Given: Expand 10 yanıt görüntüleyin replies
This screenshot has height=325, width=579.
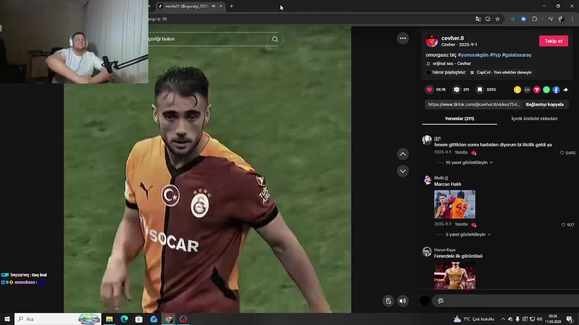Looking at the screenshot, I should 469,162.
